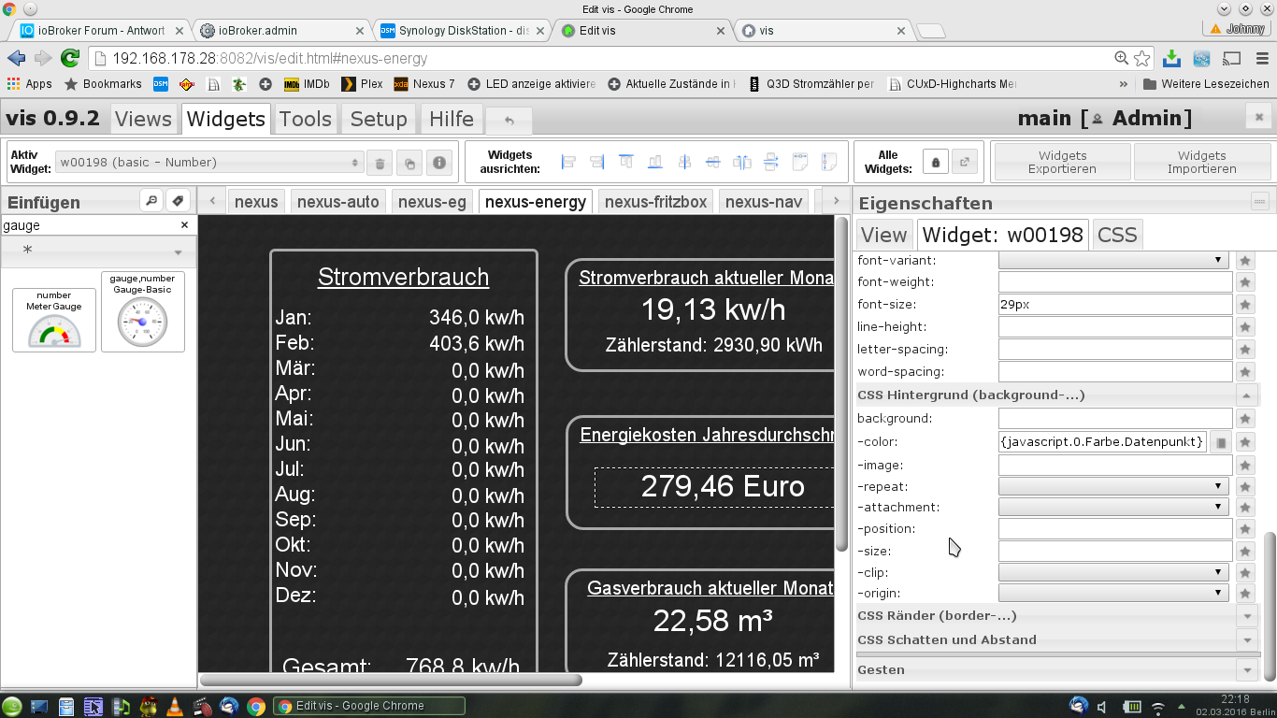Select the View properties tab
Screen dimensions: 1277x718
pos(883,235)
